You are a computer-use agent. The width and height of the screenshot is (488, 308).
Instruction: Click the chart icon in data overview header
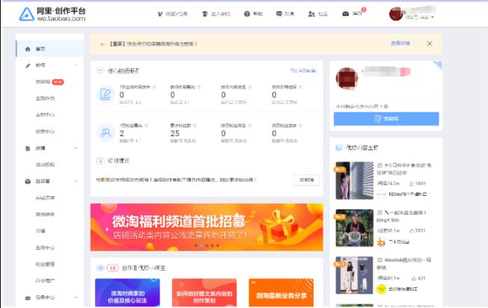pyautogui.click(x=100, y=70)
